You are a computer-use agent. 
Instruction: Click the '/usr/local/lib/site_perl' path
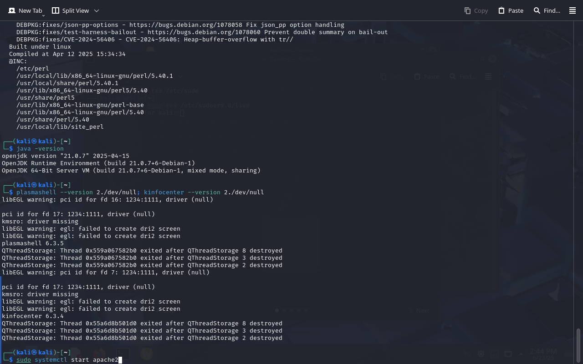(60, 127)
